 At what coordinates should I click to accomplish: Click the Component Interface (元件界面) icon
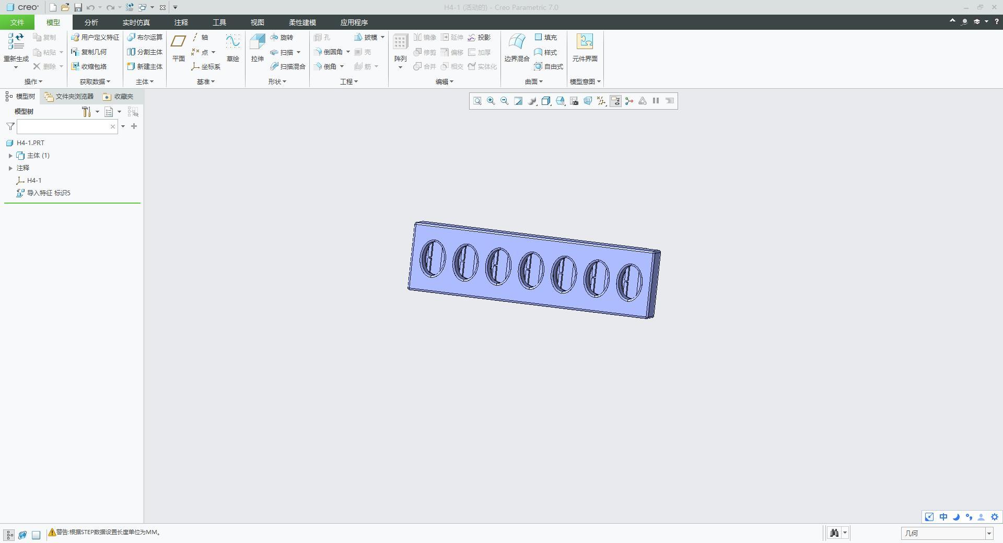point(585,48)
